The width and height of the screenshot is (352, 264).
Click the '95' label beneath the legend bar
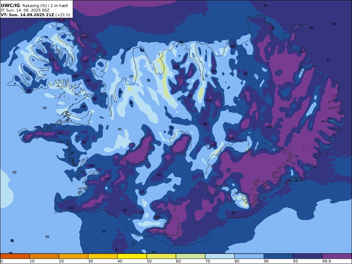(x=295, y=261)
